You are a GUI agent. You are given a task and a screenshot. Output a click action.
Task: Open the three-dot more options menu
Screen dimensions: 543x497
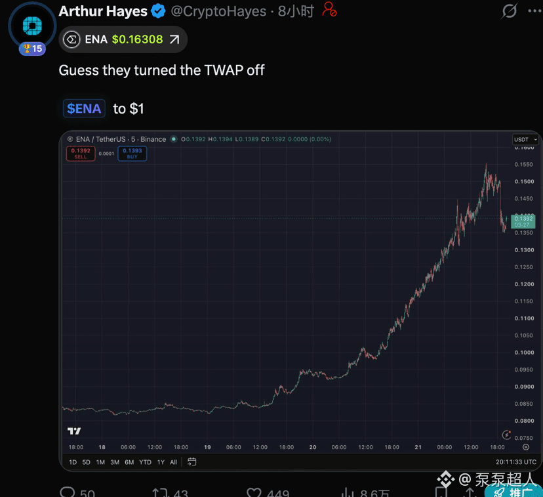point(534,11)
